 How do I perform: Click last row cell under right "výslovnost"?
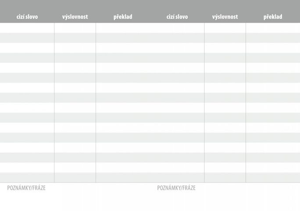point(225,177)
